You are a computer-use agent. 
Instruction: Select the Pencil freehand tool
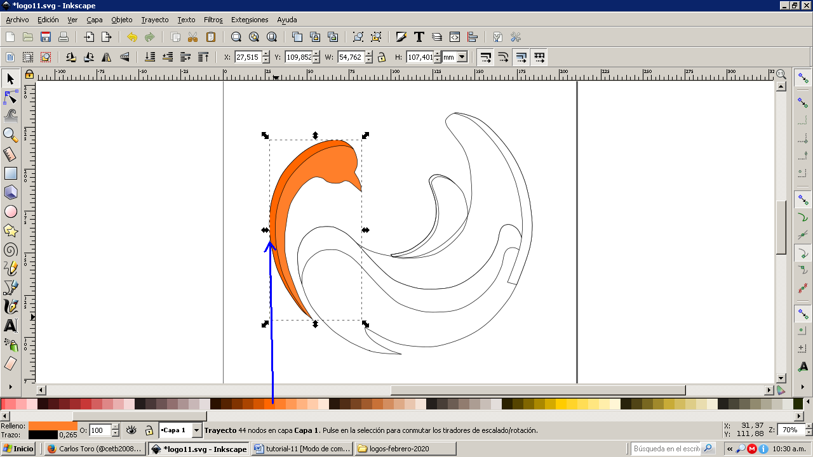[x=10, y=268]
